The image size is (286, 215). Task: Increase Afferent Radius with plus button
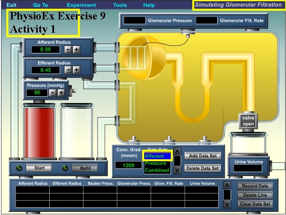(x=76, y=49)
